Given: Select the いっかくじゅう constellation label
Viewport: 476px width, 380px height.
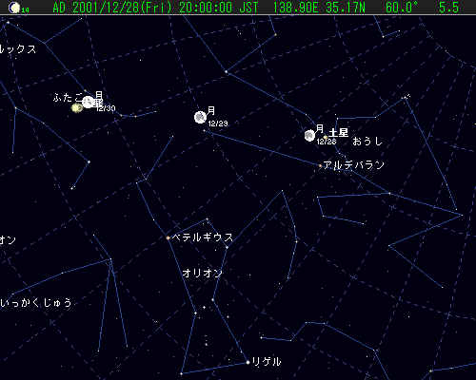Looking at the screenshot, I should pos(35,303).
